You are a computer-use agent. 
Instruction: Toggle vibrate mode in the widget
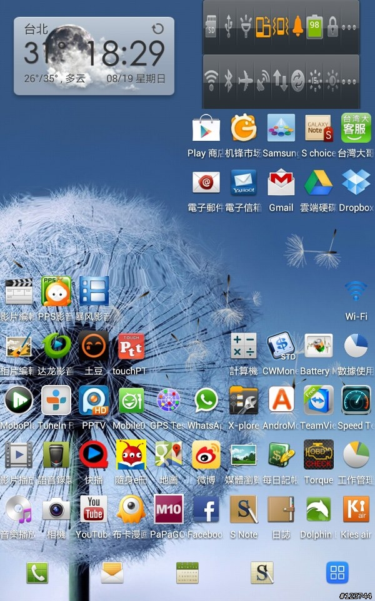(281, 27)
